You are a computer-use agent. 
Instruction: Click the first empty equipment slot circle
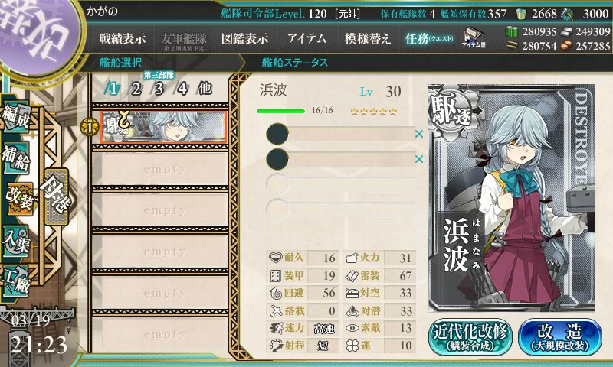(x=277, y=134)
